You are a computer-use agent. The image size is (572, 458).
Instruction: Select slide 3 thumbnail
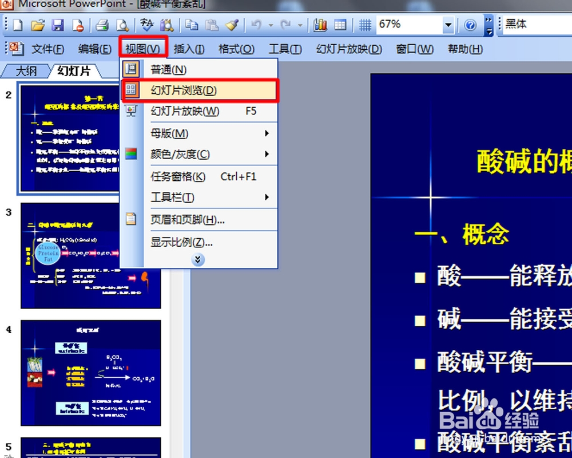click(90, 256)
